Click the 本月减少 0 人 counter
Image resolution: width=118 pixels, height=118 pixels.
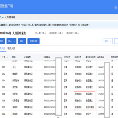[73, 33]
